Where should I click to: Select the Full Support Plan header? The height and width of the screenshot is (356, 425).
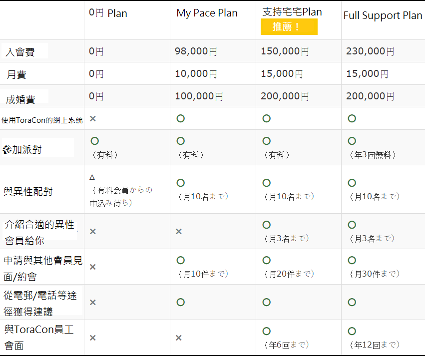tap(383, 15)
